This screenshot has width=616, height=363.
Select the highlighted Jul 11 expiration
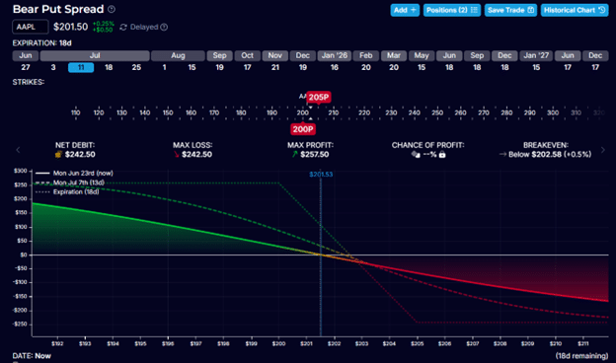pos(81,67)
